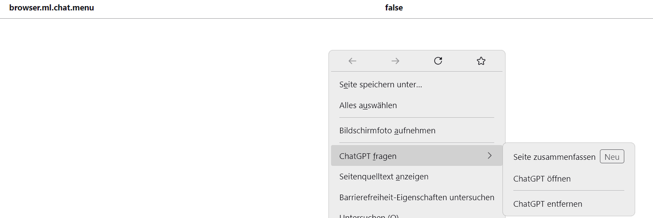
Task: Take a screenshot via "Bildschirmfoto aufnehmen"
Action: point(387,131)
